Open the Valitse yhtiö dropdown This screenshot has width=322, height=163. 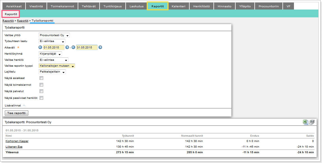[54, 35]
